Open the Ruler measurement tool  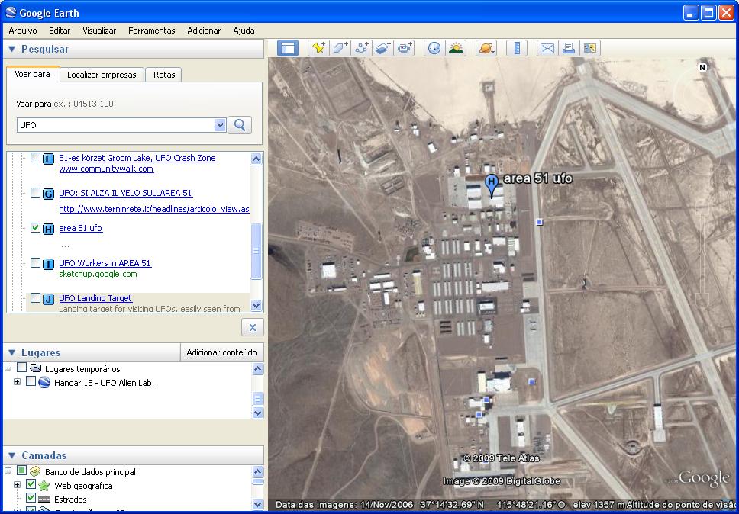517,48
